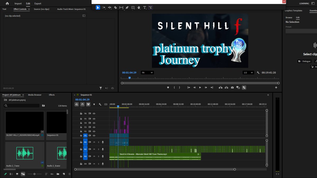Export frame with camera icon
317x178 pixels.
(x=232, y=87)
